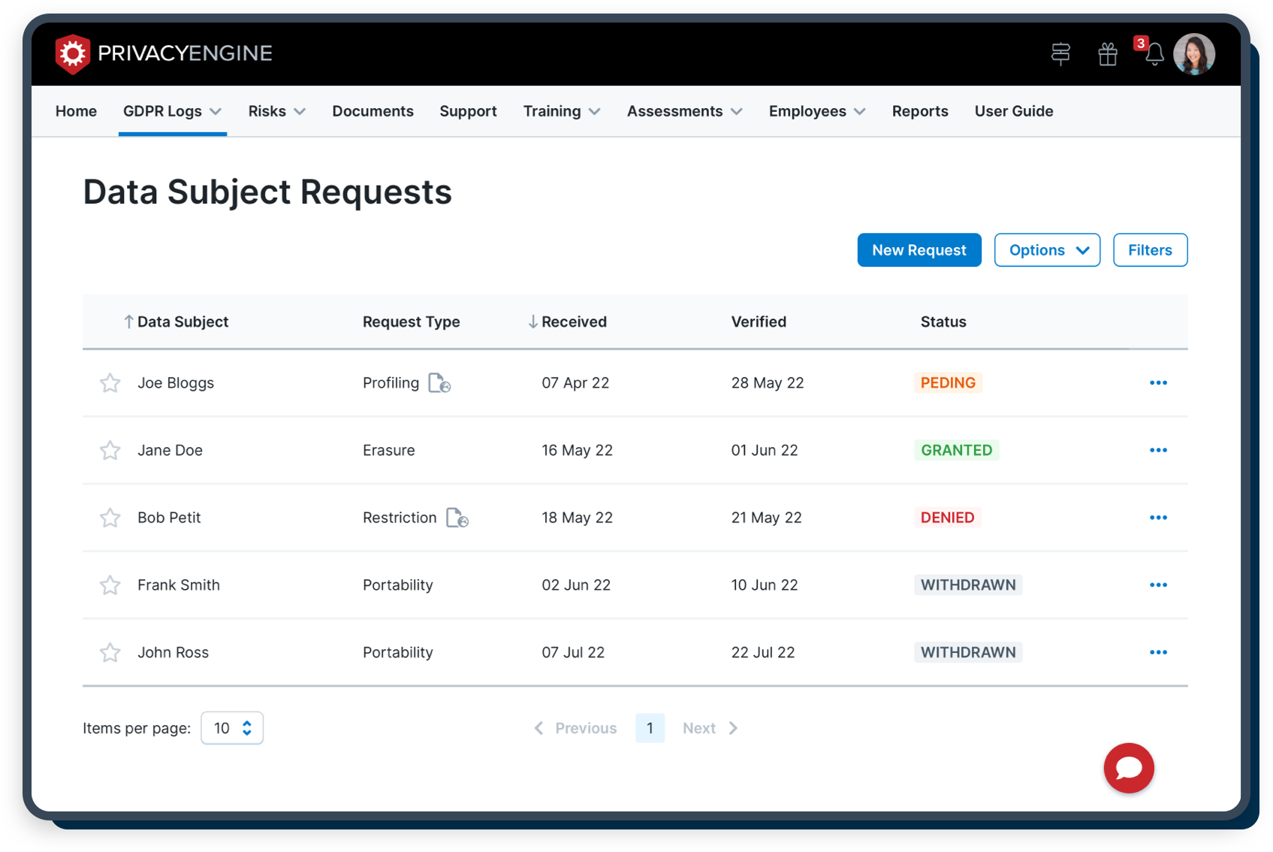
Task: Click the Next pagination link
Action: [x=699, y=727]
